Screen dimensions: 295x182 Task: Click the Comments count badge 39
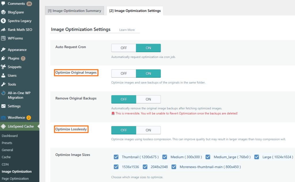[29, 4]
